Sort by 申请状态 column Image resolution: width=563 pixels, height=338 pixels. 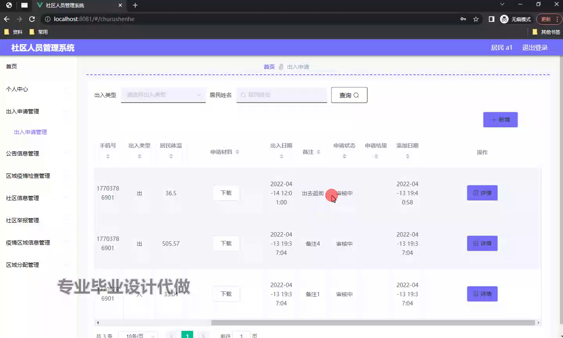(x=344, y=156)
